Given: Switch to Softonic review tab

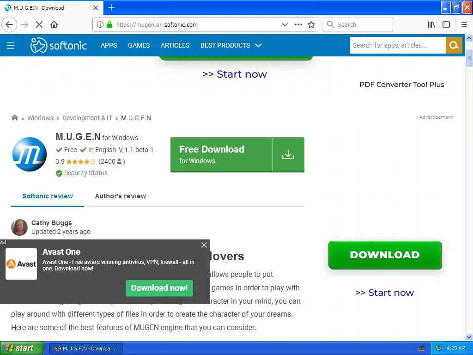Looking at the screenshot, I should (x=48, y=196).
